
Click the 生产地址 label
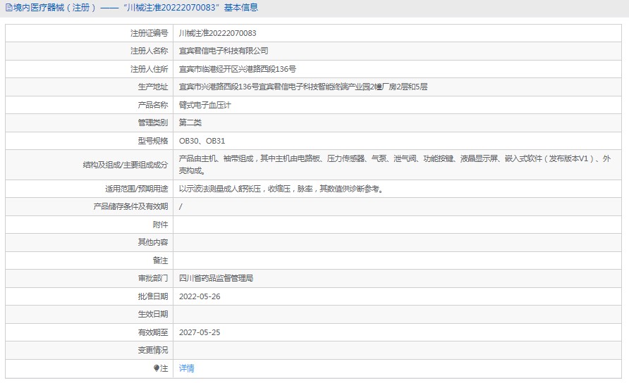pos(153,87)
